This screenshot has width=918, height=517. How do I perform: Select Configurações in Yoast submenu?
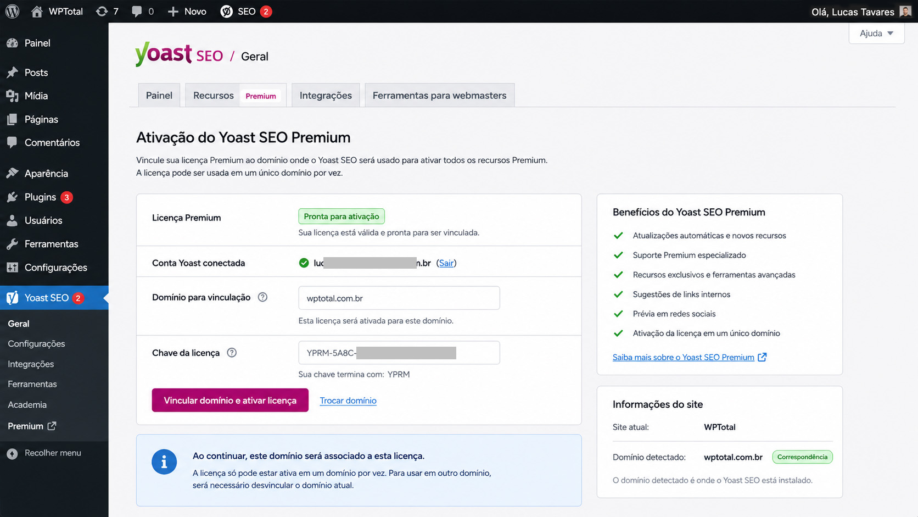click(x=36, y=344)
